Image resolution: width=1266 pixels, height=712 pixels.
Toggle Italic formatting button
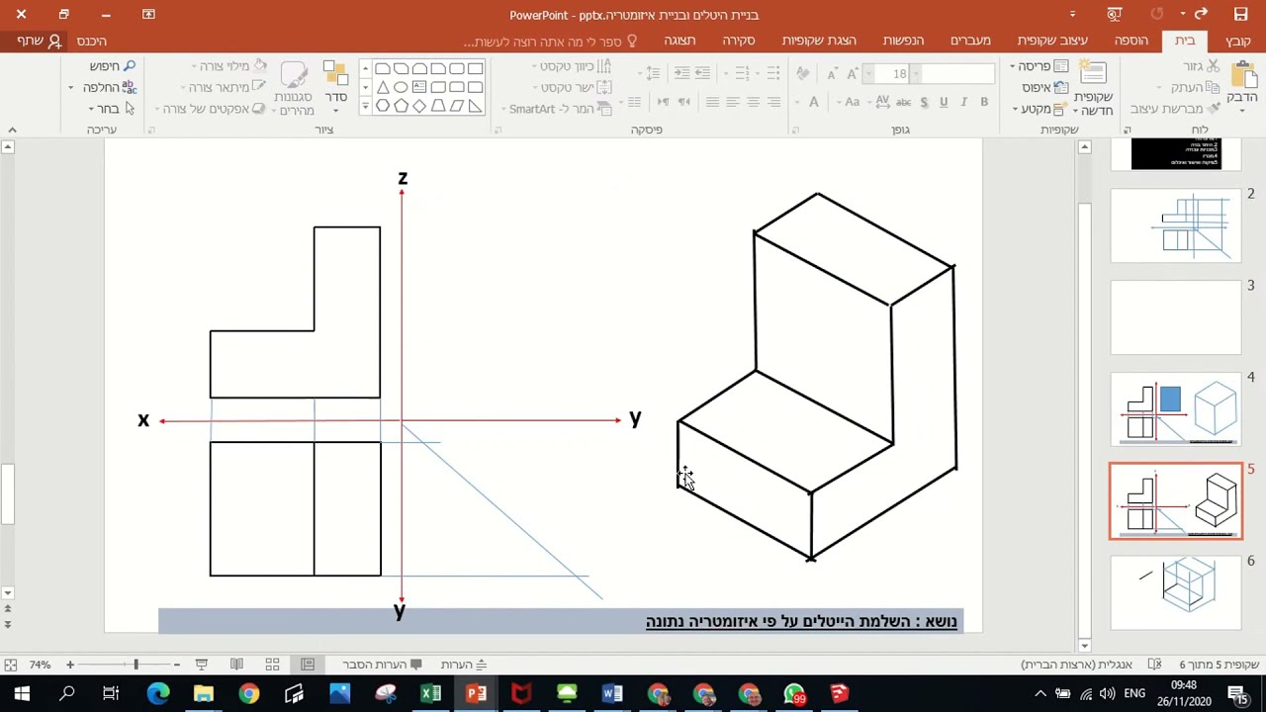pos(964,102)
